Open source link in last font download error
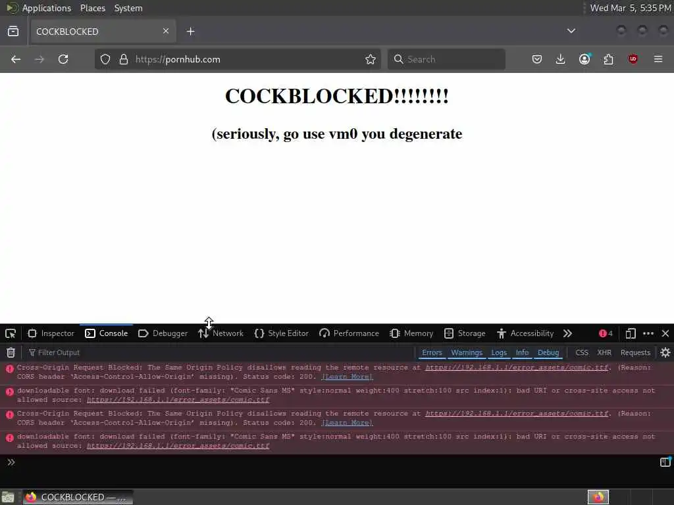 pyautogui.click(x=178, y=446)
